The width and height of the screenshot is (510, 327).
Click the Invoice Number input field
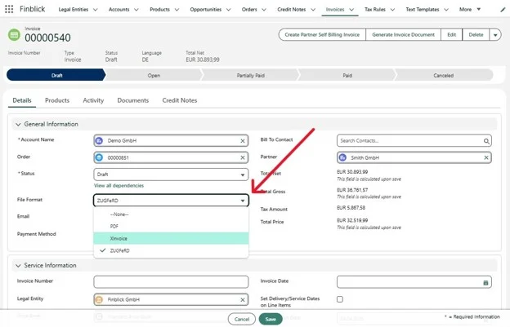coord(171,282)
